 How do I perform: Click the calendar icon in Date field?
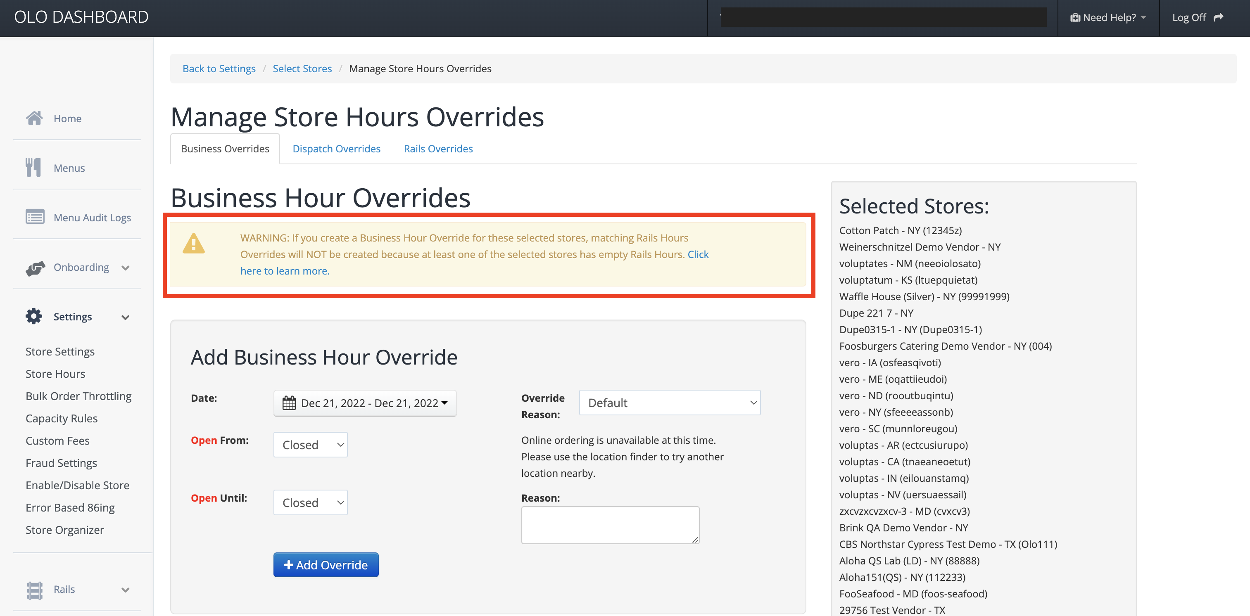pyautogui.click(x=289, y=403)
